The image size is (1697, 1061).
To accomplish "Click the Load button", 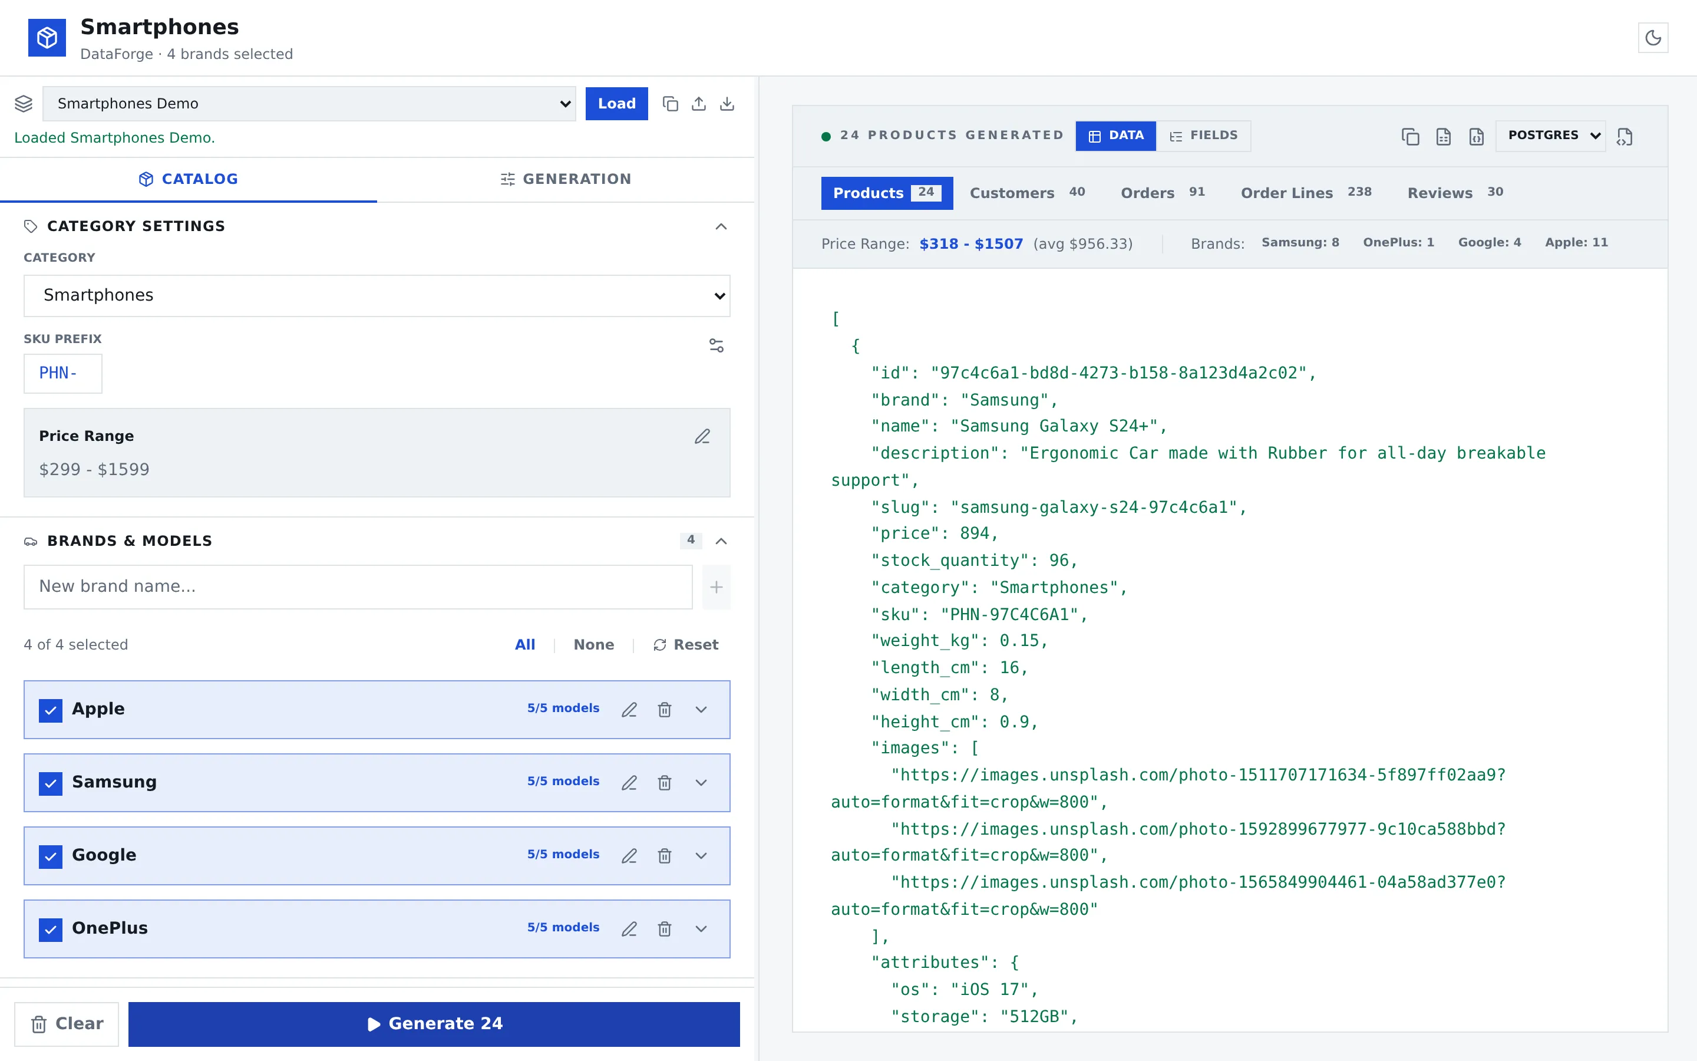I will pyautogui.click(x=616, y=104).
